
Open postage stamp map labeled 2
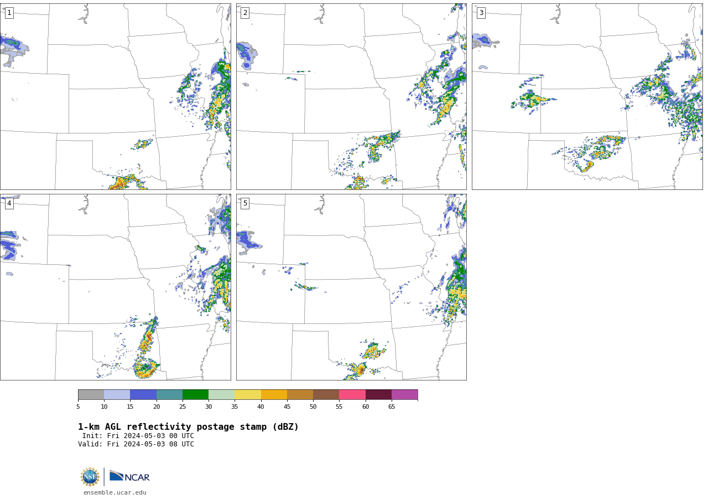351,96
